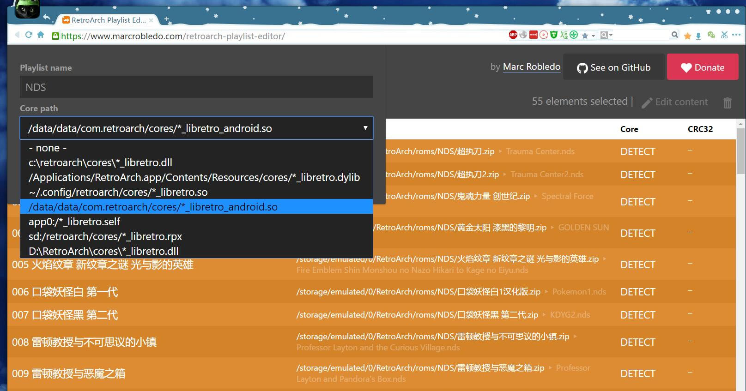The image size is (746, 391).
Task: Click the Adblock Plus extension icon
Action: coord(513,35)
